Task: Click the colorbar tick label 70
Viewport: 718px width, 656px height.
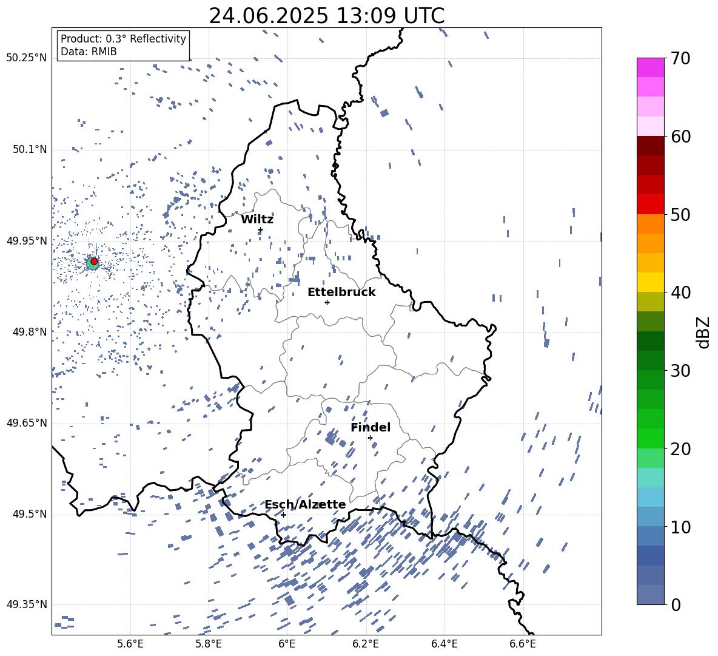Action: [680, 59]
